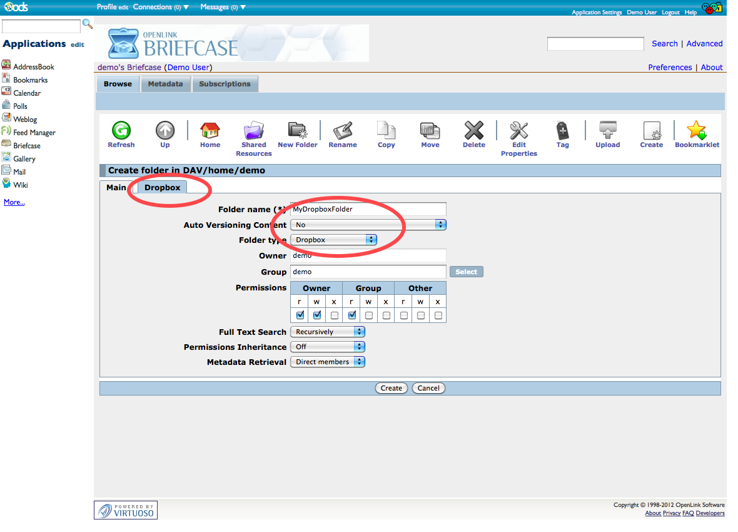Click the Bookmarklet star icon
The height and width of the screenshot is (532, 738).
click(696, 131)
